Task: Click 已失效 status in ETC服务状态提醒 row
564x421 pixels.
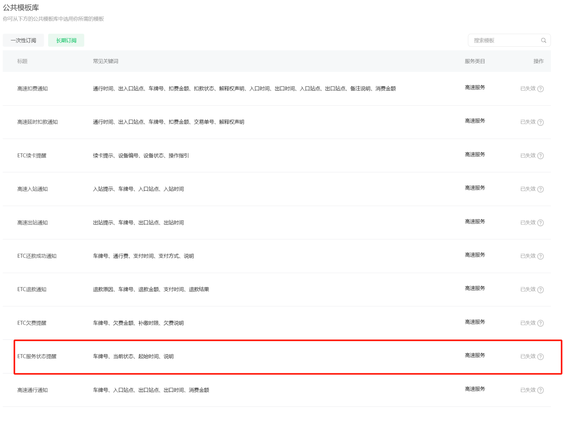Action: (x=528, y=356)
